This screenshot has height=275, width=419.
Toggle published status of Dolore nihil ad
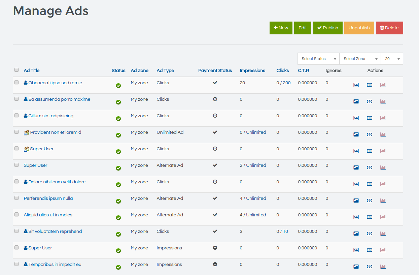click(118, 185)
